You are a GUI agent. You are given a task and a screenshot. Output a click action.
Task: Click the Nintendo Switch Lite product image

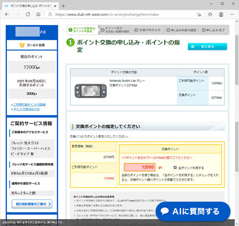click(91, 91)
